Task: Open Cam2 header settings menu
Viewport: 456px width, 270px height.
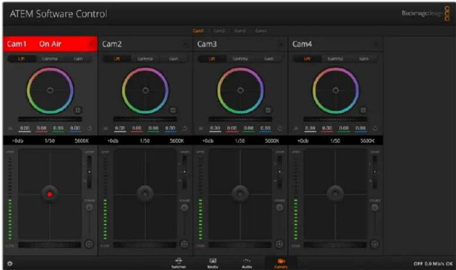Action: point(185,44)
